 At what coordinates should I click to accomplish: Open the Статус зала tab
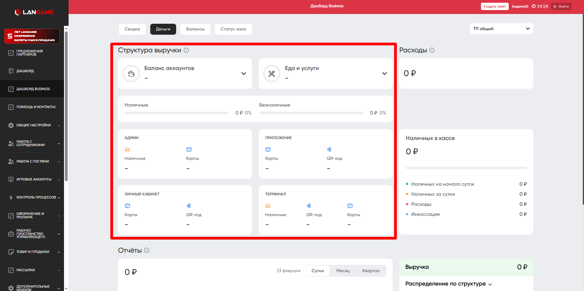pyautogui.click(x=233, y=29)
